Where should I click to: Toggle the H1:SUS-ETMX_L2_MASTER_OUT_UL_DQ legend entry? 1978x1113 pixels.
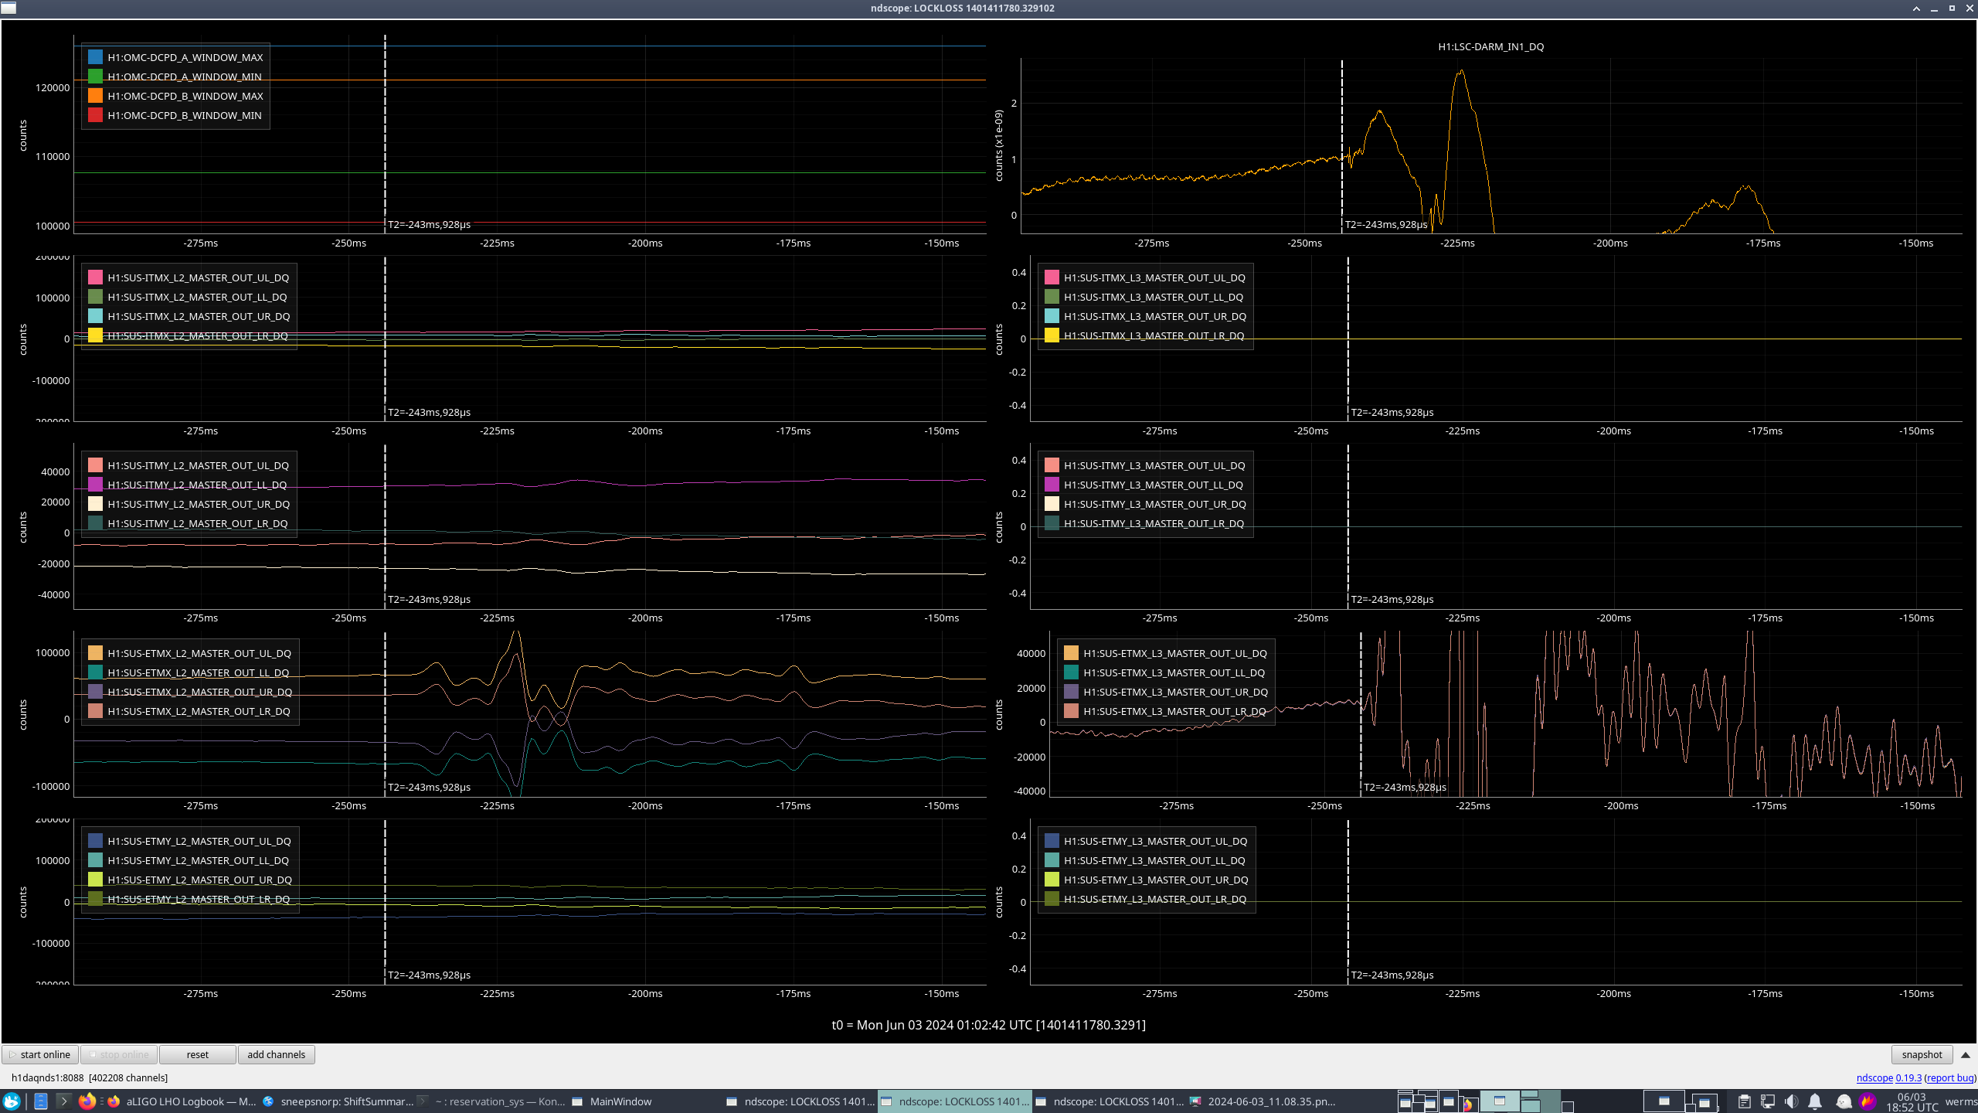tap(199, 653)
